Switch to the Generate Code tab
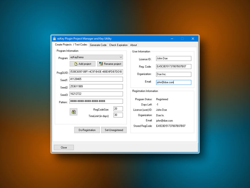The image size is (250, 188). [x=98, y=45]
